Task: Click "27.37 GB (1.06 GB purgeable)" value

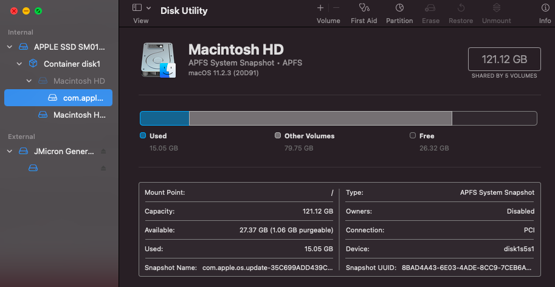Action: [x=286, y=230]
